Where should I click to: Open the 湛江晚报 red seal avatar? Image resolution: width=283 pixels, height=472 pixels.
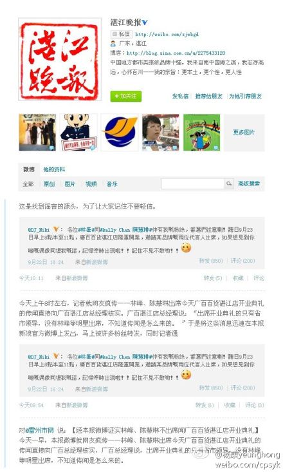point(60,59)
